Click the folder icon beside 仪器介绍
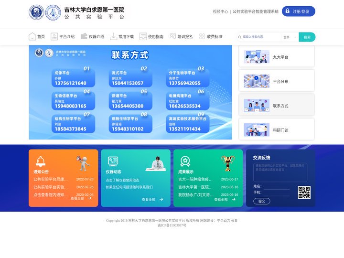344x258 pixels. (x=84, y=36)
